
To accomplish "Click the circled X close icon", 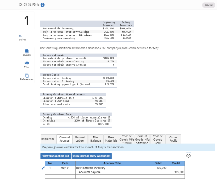I will pyautogui.click(x=188, y=156).
